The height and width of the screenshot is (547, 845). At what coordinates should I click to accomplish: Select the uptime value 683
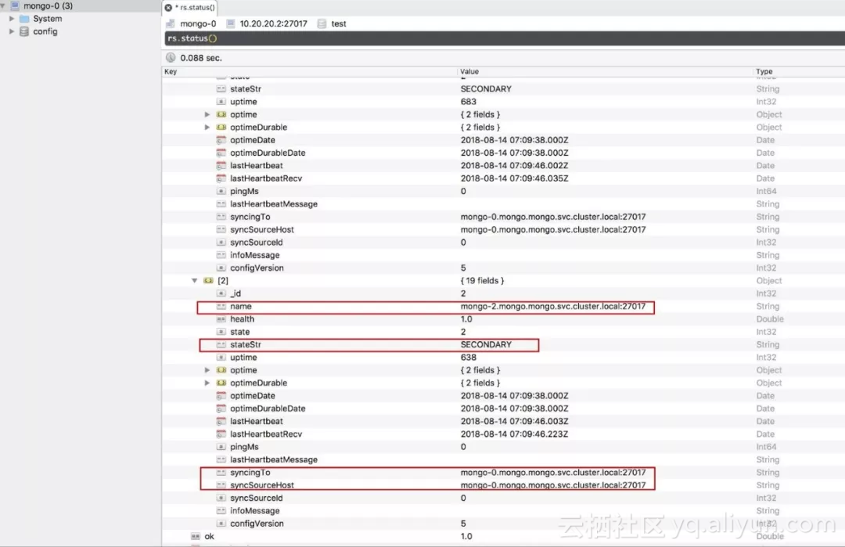(469, 101)
